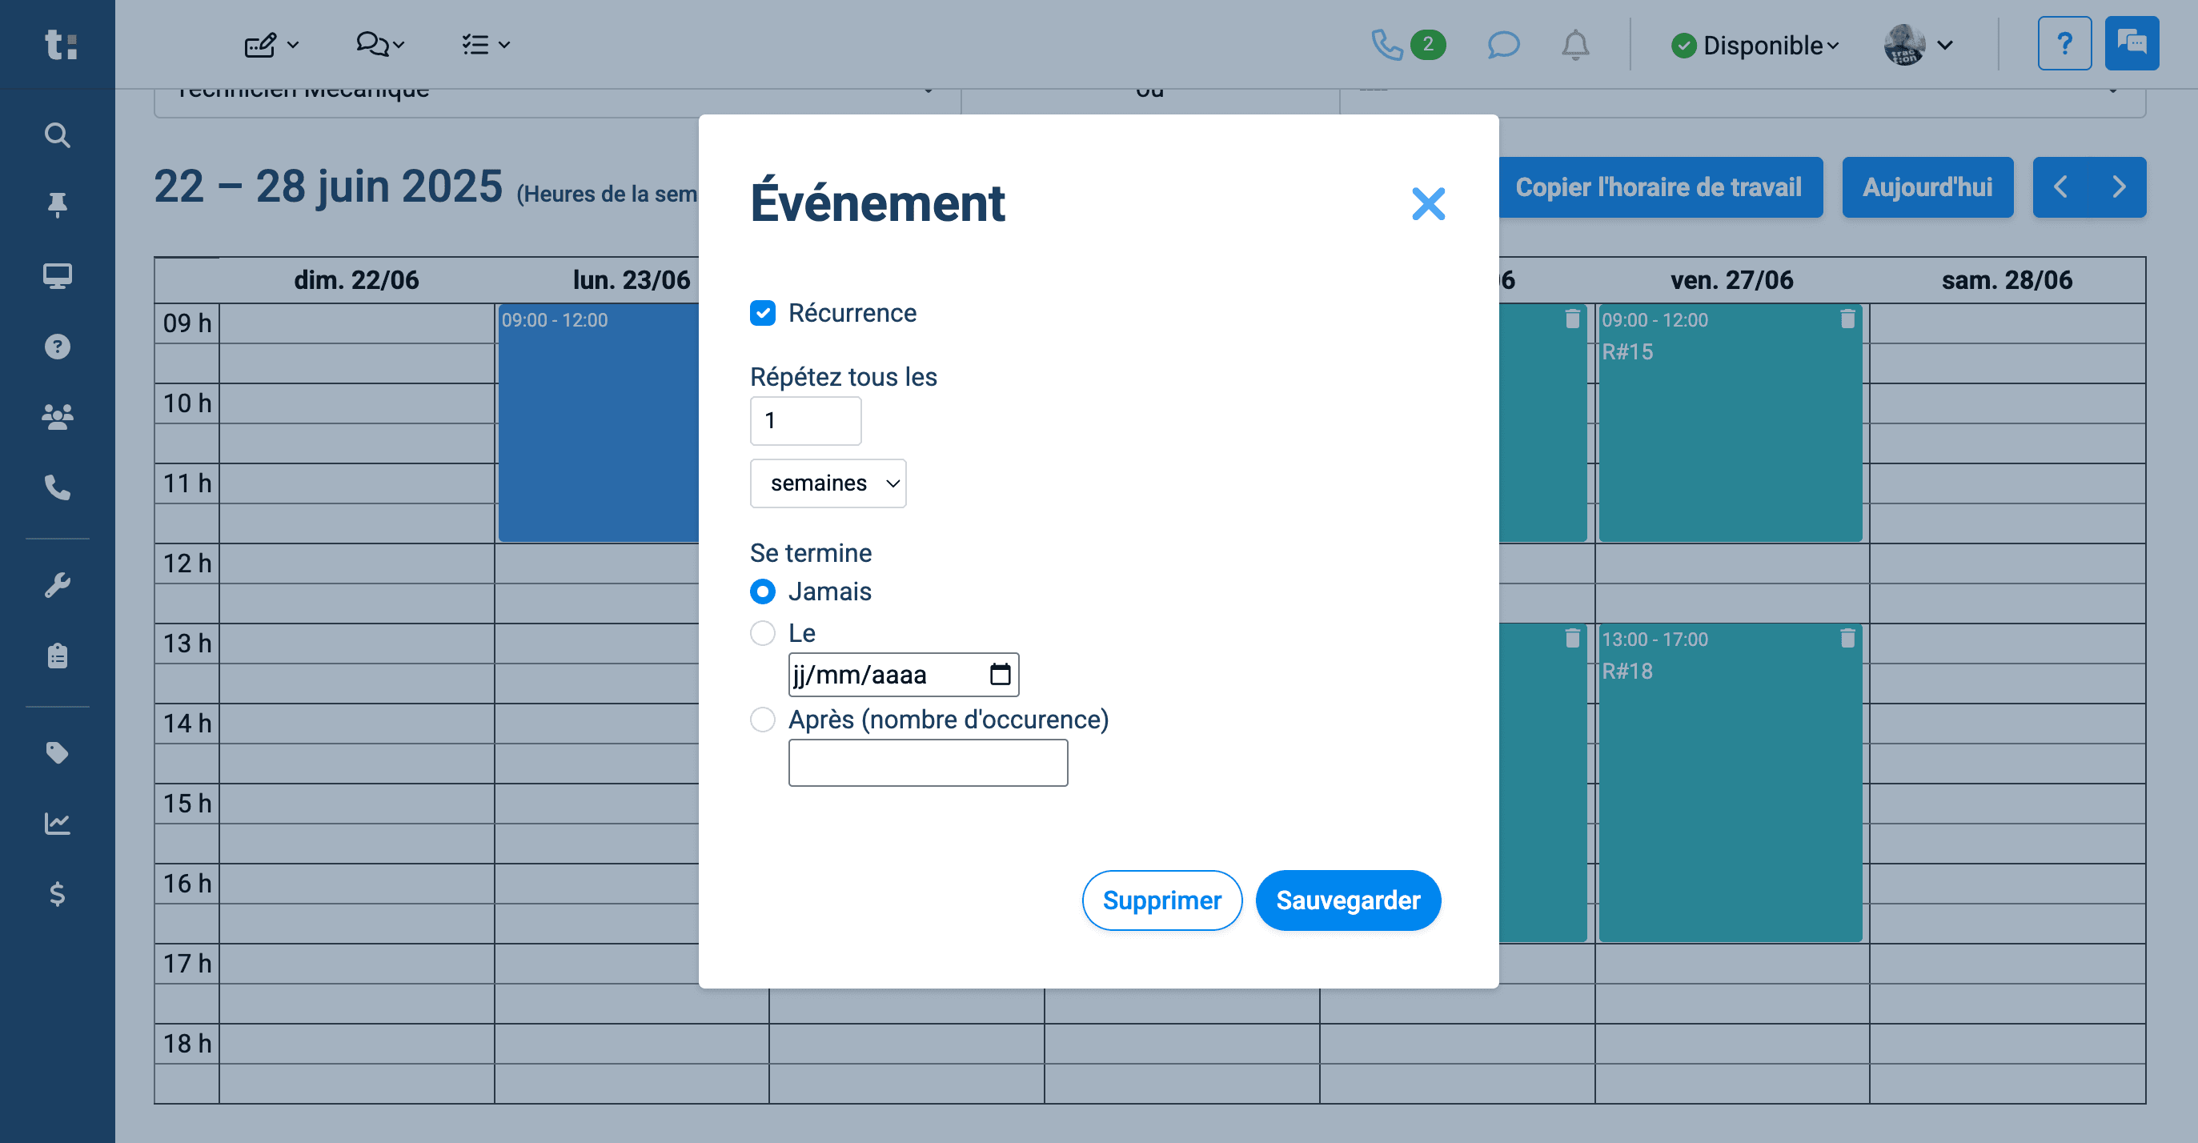Click the Aujourd'hui button

point(1927,186)
